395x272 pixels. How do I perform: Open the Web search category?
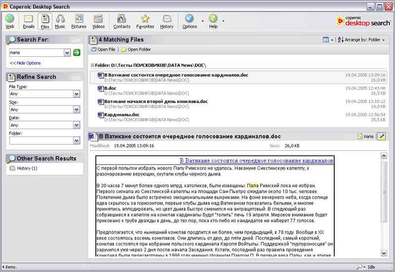click(x=10, y=21)
